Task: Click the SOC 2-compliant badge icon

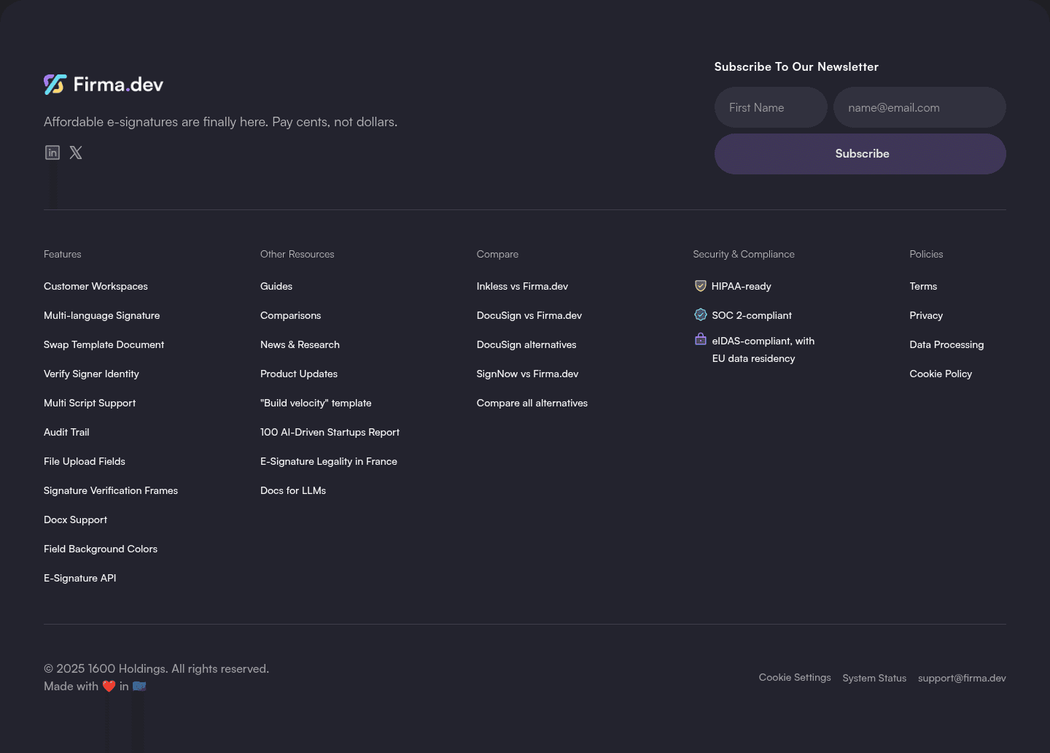Action: click(x=701, y=314)
